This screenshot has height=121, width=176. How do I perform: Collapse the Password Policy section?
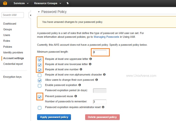pos(39,12)
